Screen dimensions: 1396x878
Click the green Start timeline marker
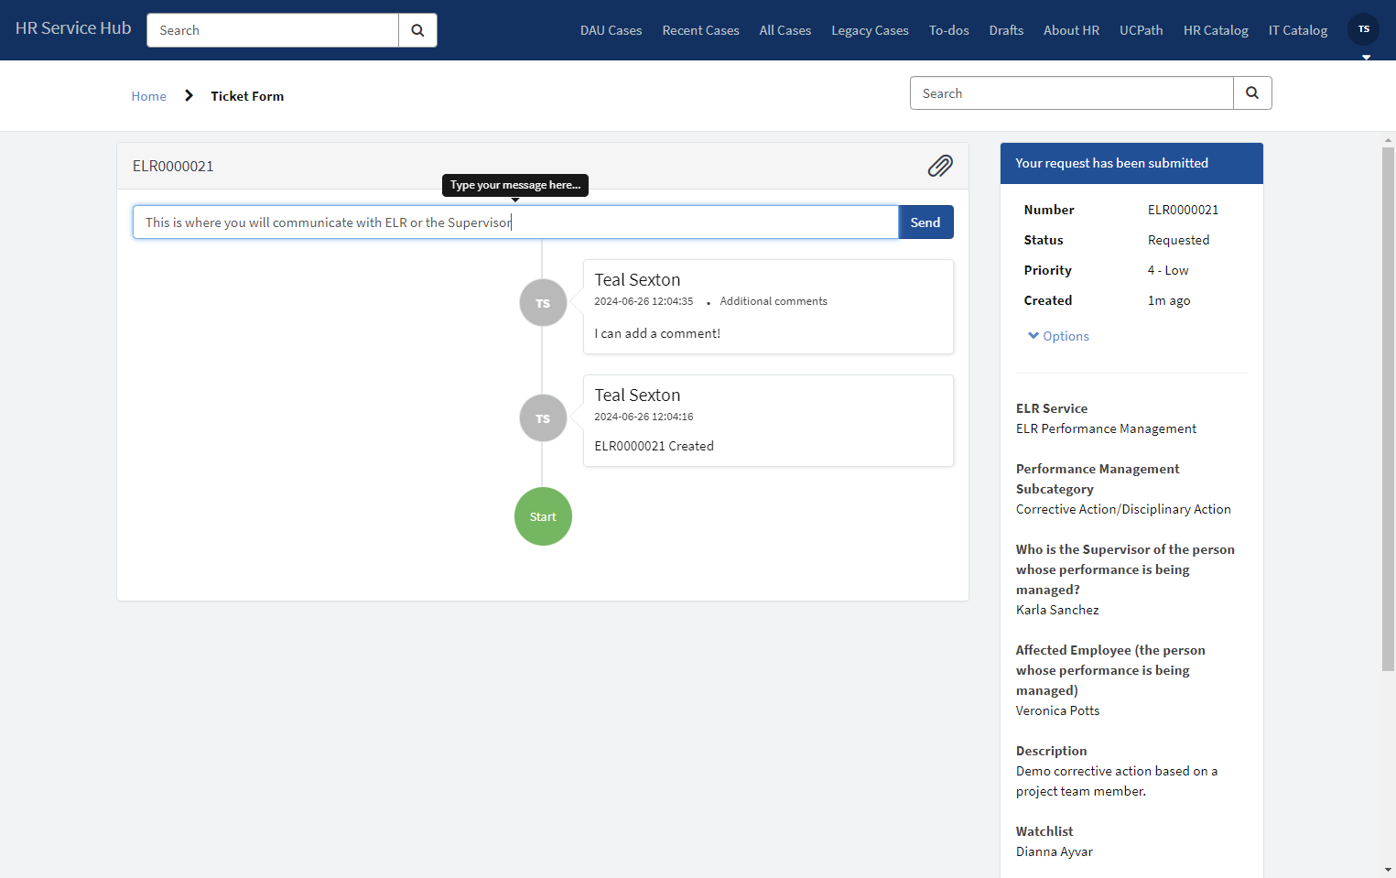543,516
